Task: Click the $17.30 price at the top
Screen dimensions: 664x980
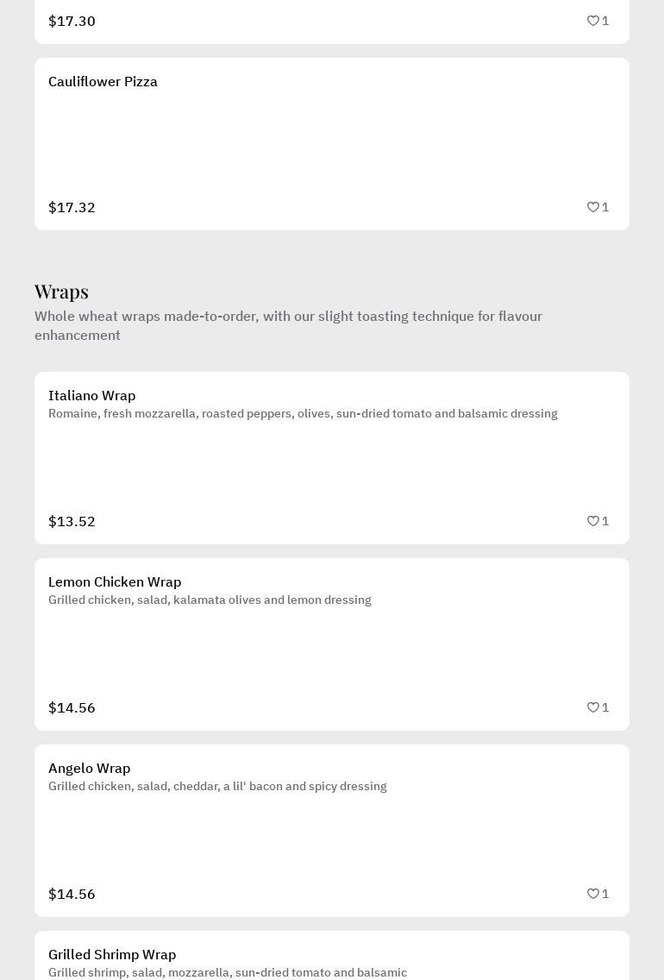Action: (x=72, y=22)
